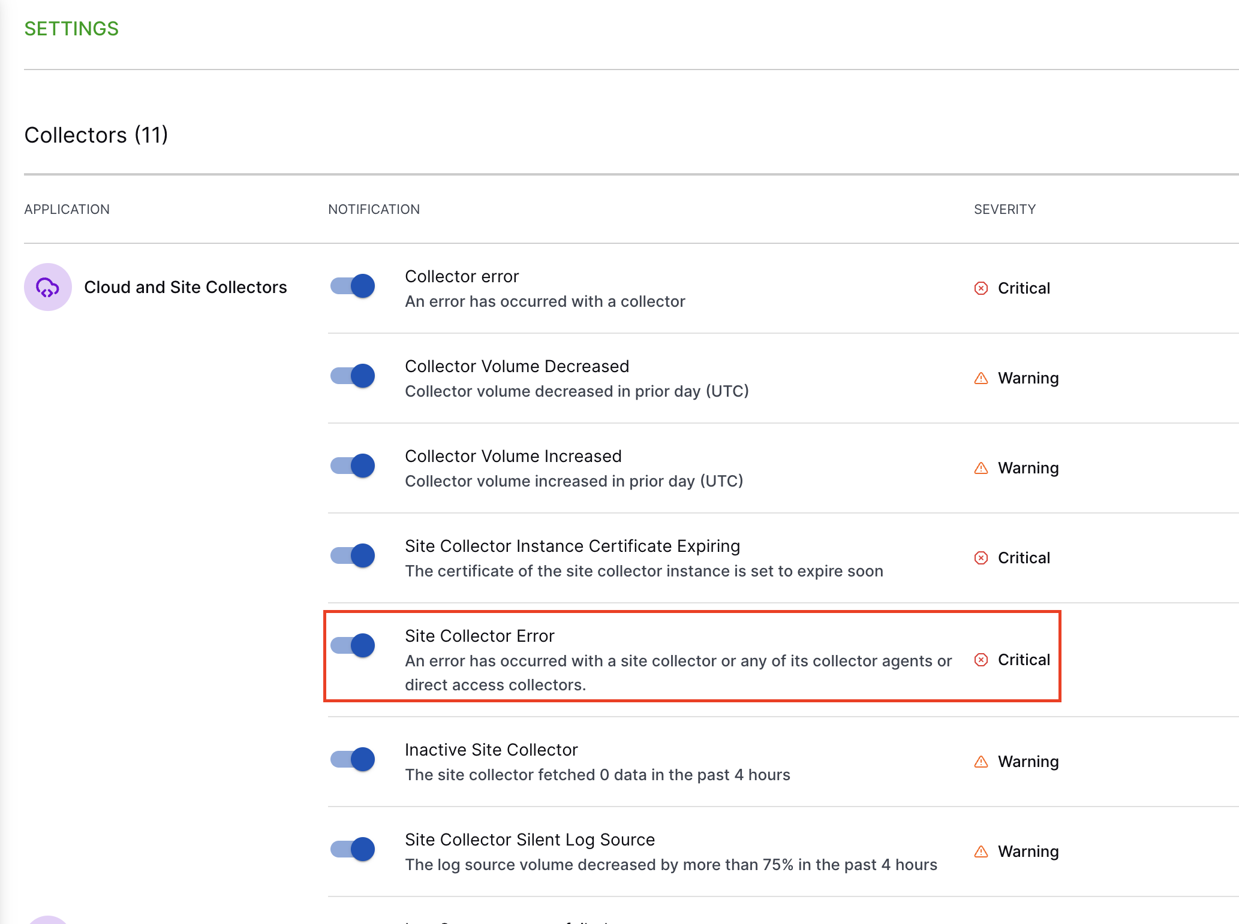1239x924 pixels.
Task: Click Warning label for Collector Volume Decreased
Action: (x=1028, y=378)
